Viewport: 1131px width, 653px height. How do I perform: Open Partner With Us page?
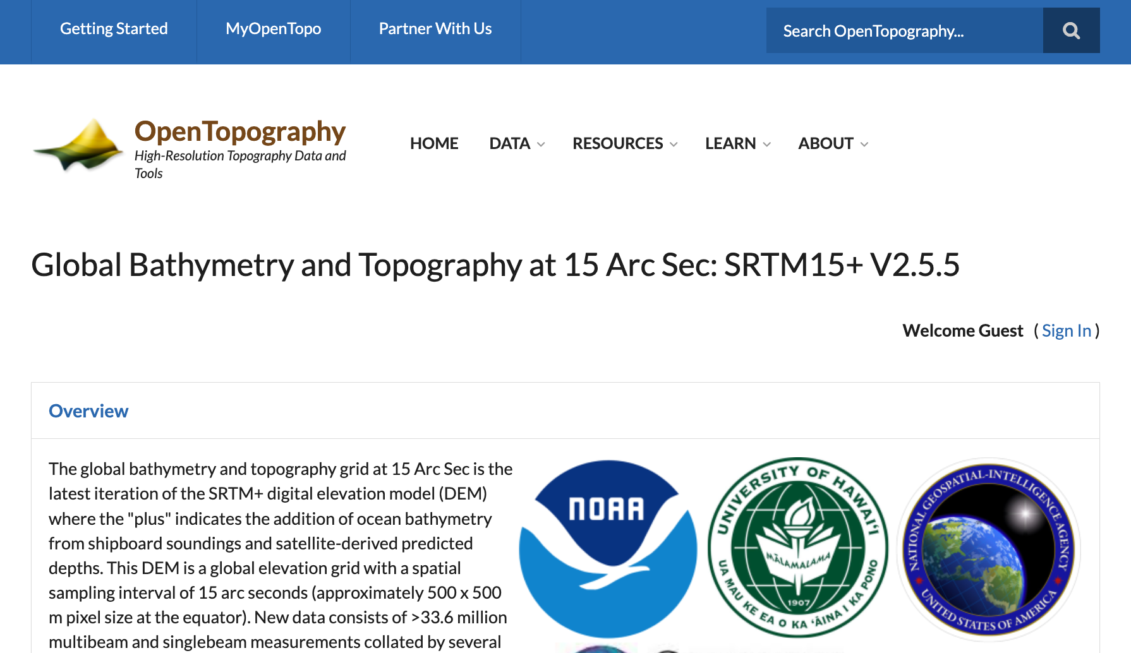(435, 29)
